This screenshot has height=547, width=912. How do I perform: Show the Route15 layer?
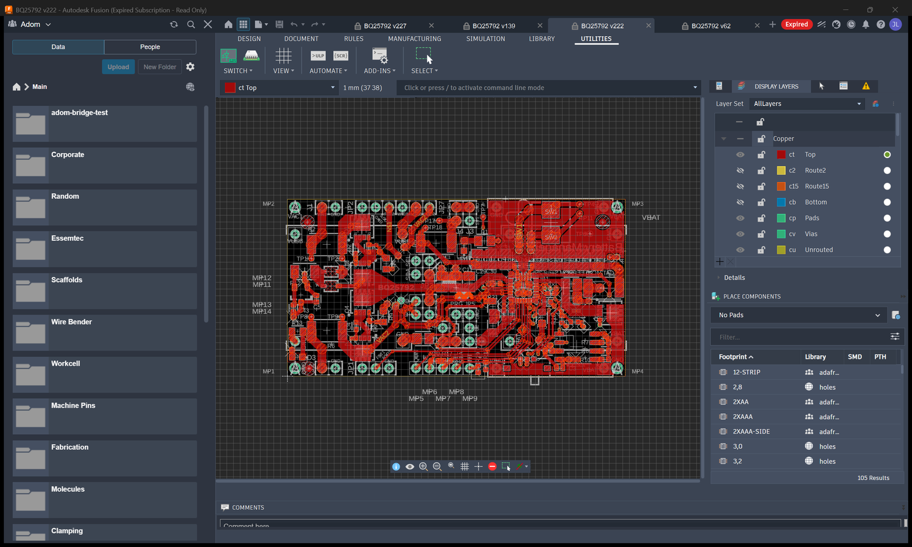click(x=740, y=187)
